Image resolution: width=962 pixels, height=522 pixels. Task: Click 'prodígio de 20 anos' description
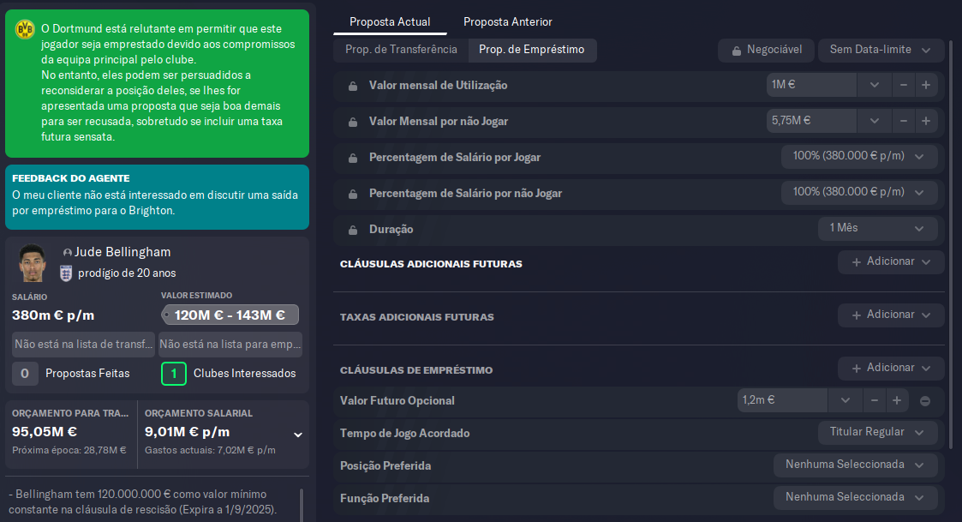[127, 273]
